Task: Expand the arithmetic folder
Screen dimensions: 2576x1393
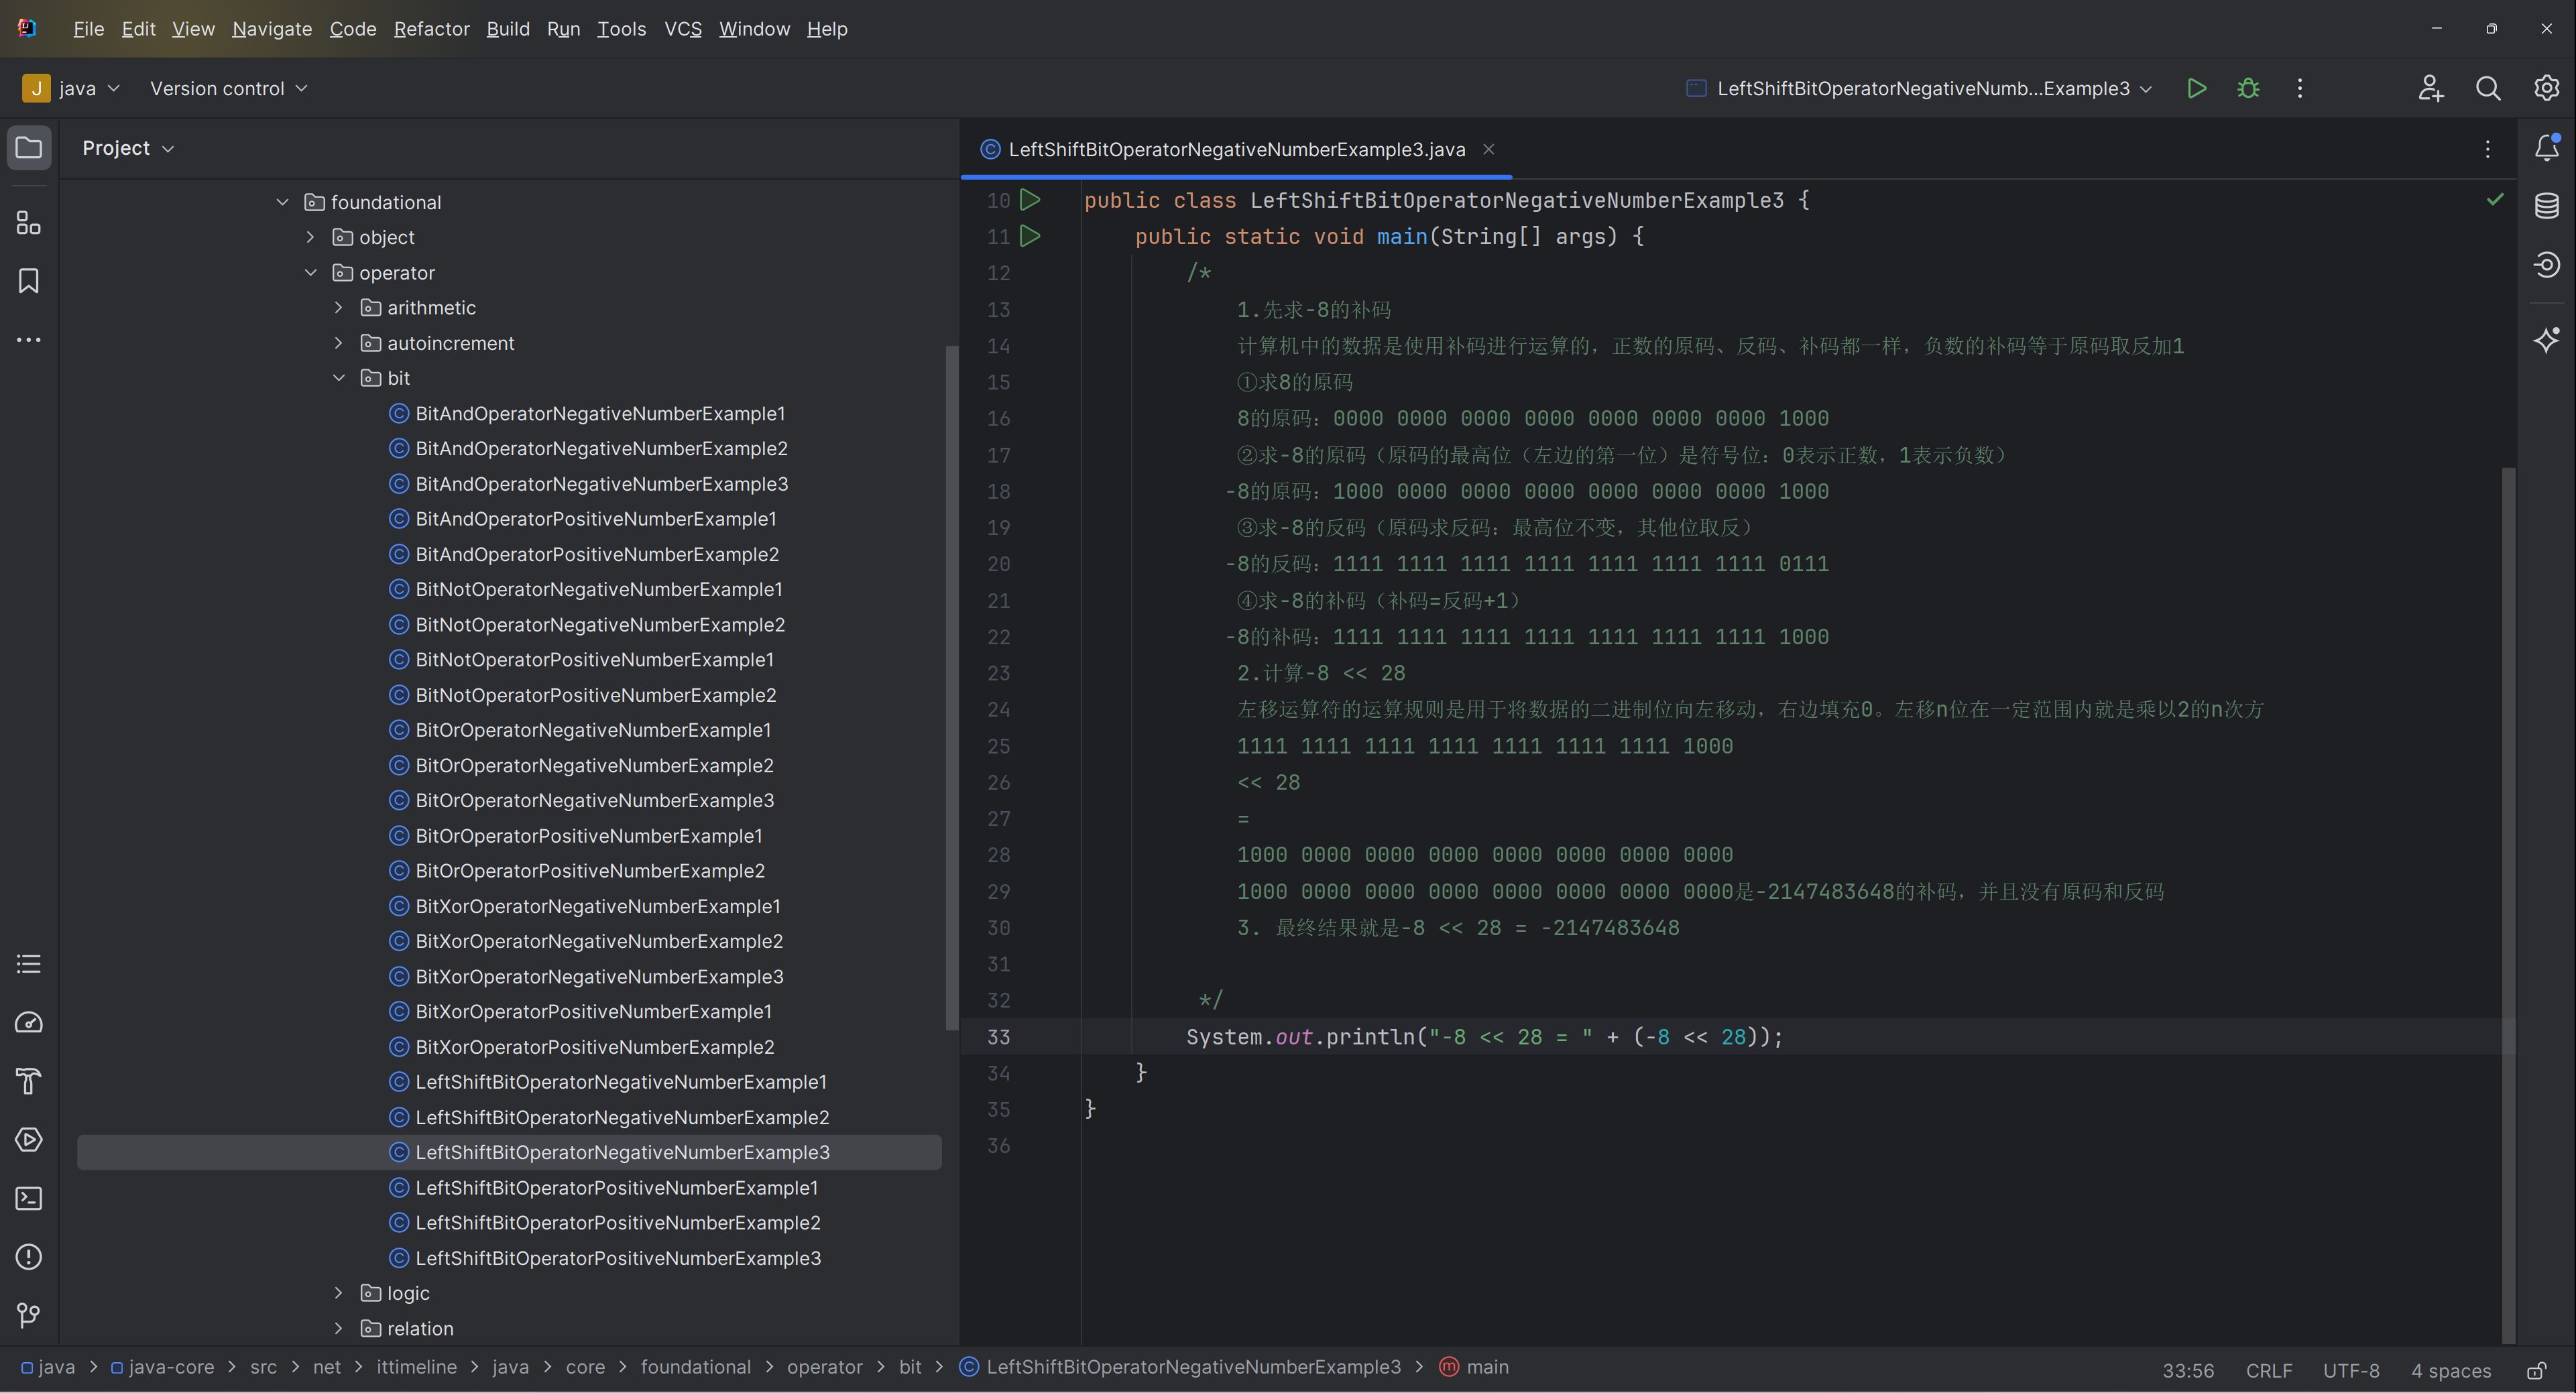Action: [339, 308]
